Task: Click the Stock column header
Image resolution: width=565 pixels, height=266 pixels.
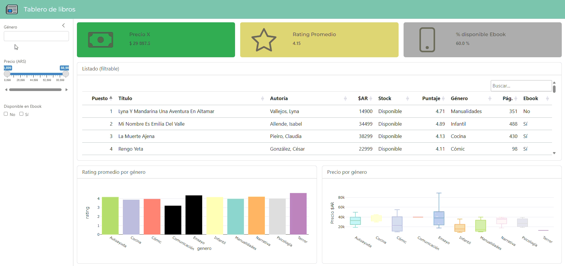Action: tap(385, 99)
